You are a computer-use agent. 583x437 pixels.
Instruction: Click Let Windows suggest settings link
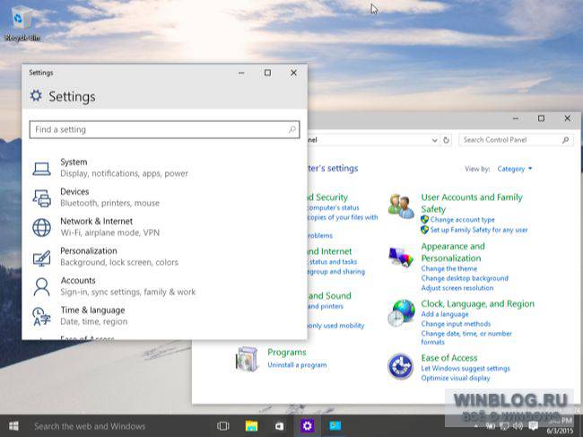pos(466,369)
